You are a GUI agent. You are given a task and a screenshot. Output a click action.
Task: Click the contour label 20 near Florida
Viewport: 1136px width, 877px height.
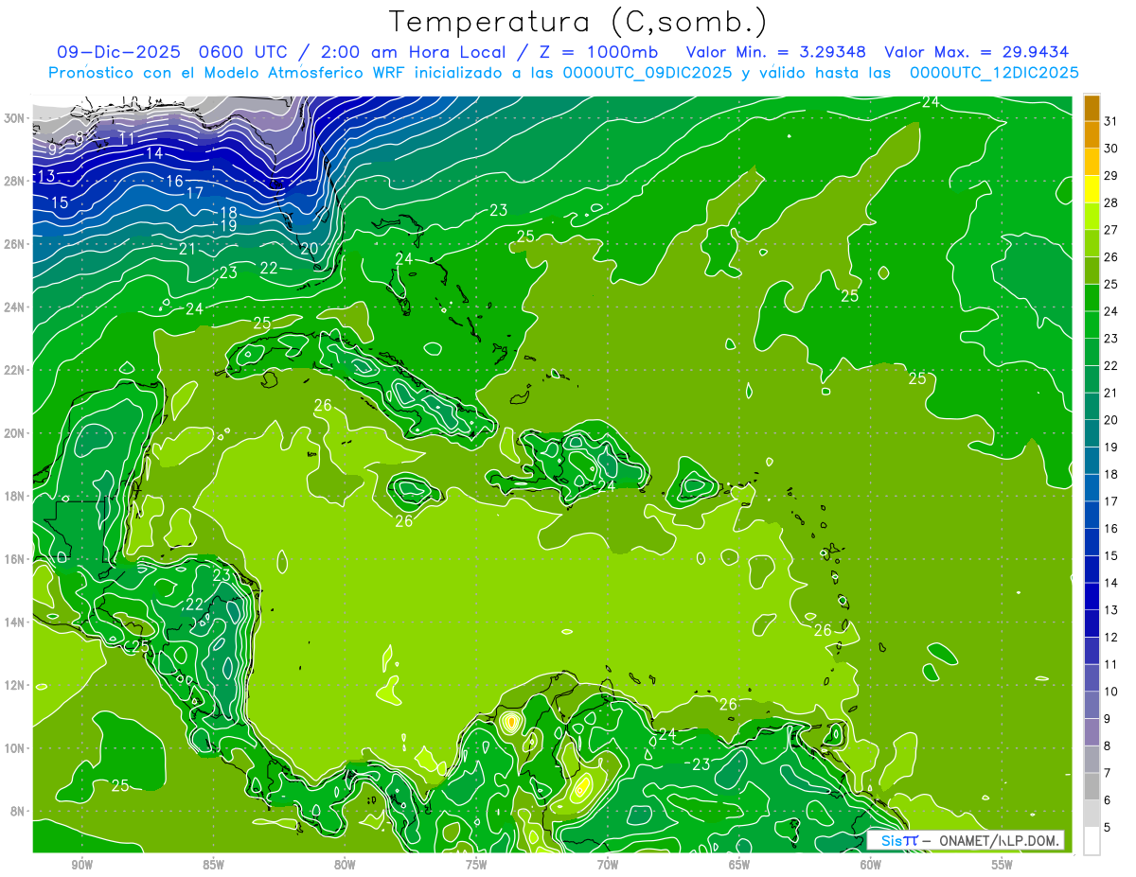[x=309, y=249]
